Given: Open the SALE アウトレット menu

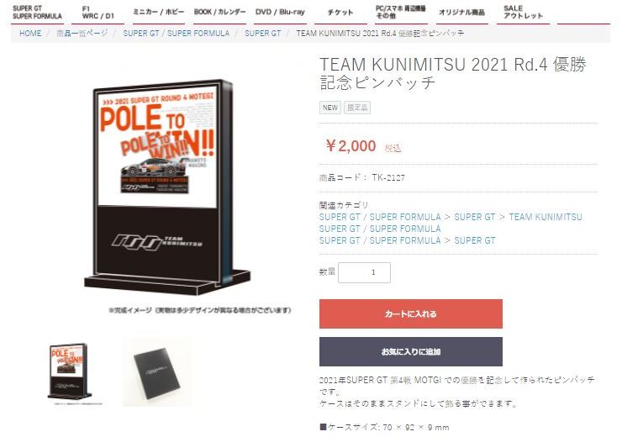Looking at the screenshot, I should pos(523,13).
